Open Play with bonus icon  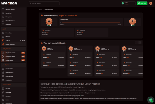coord(3,21)
